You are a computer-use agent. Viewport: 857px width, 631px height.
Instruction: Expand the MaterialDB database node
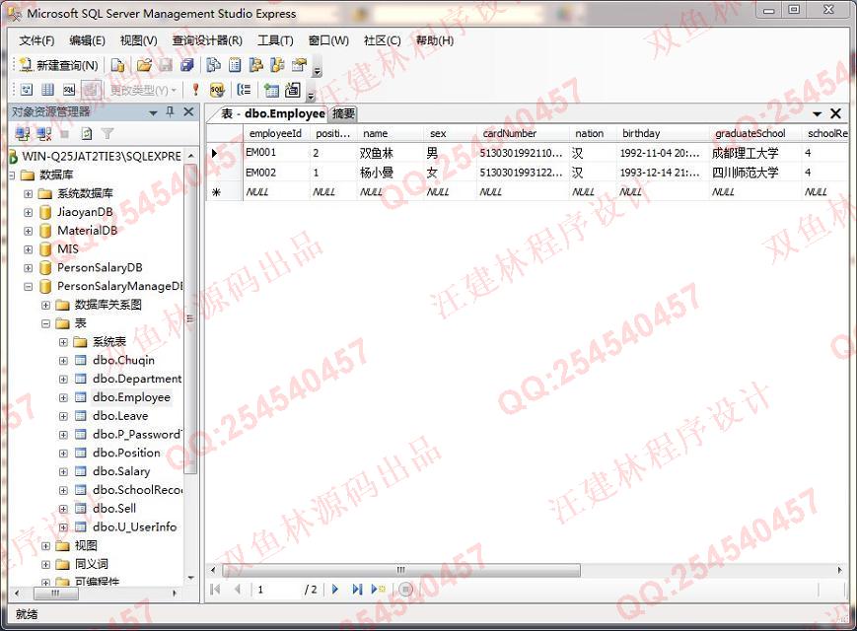click(x=29, y=231)
